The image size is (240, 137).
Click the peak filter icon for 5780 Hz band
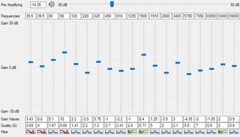click(x=189, y=132)
